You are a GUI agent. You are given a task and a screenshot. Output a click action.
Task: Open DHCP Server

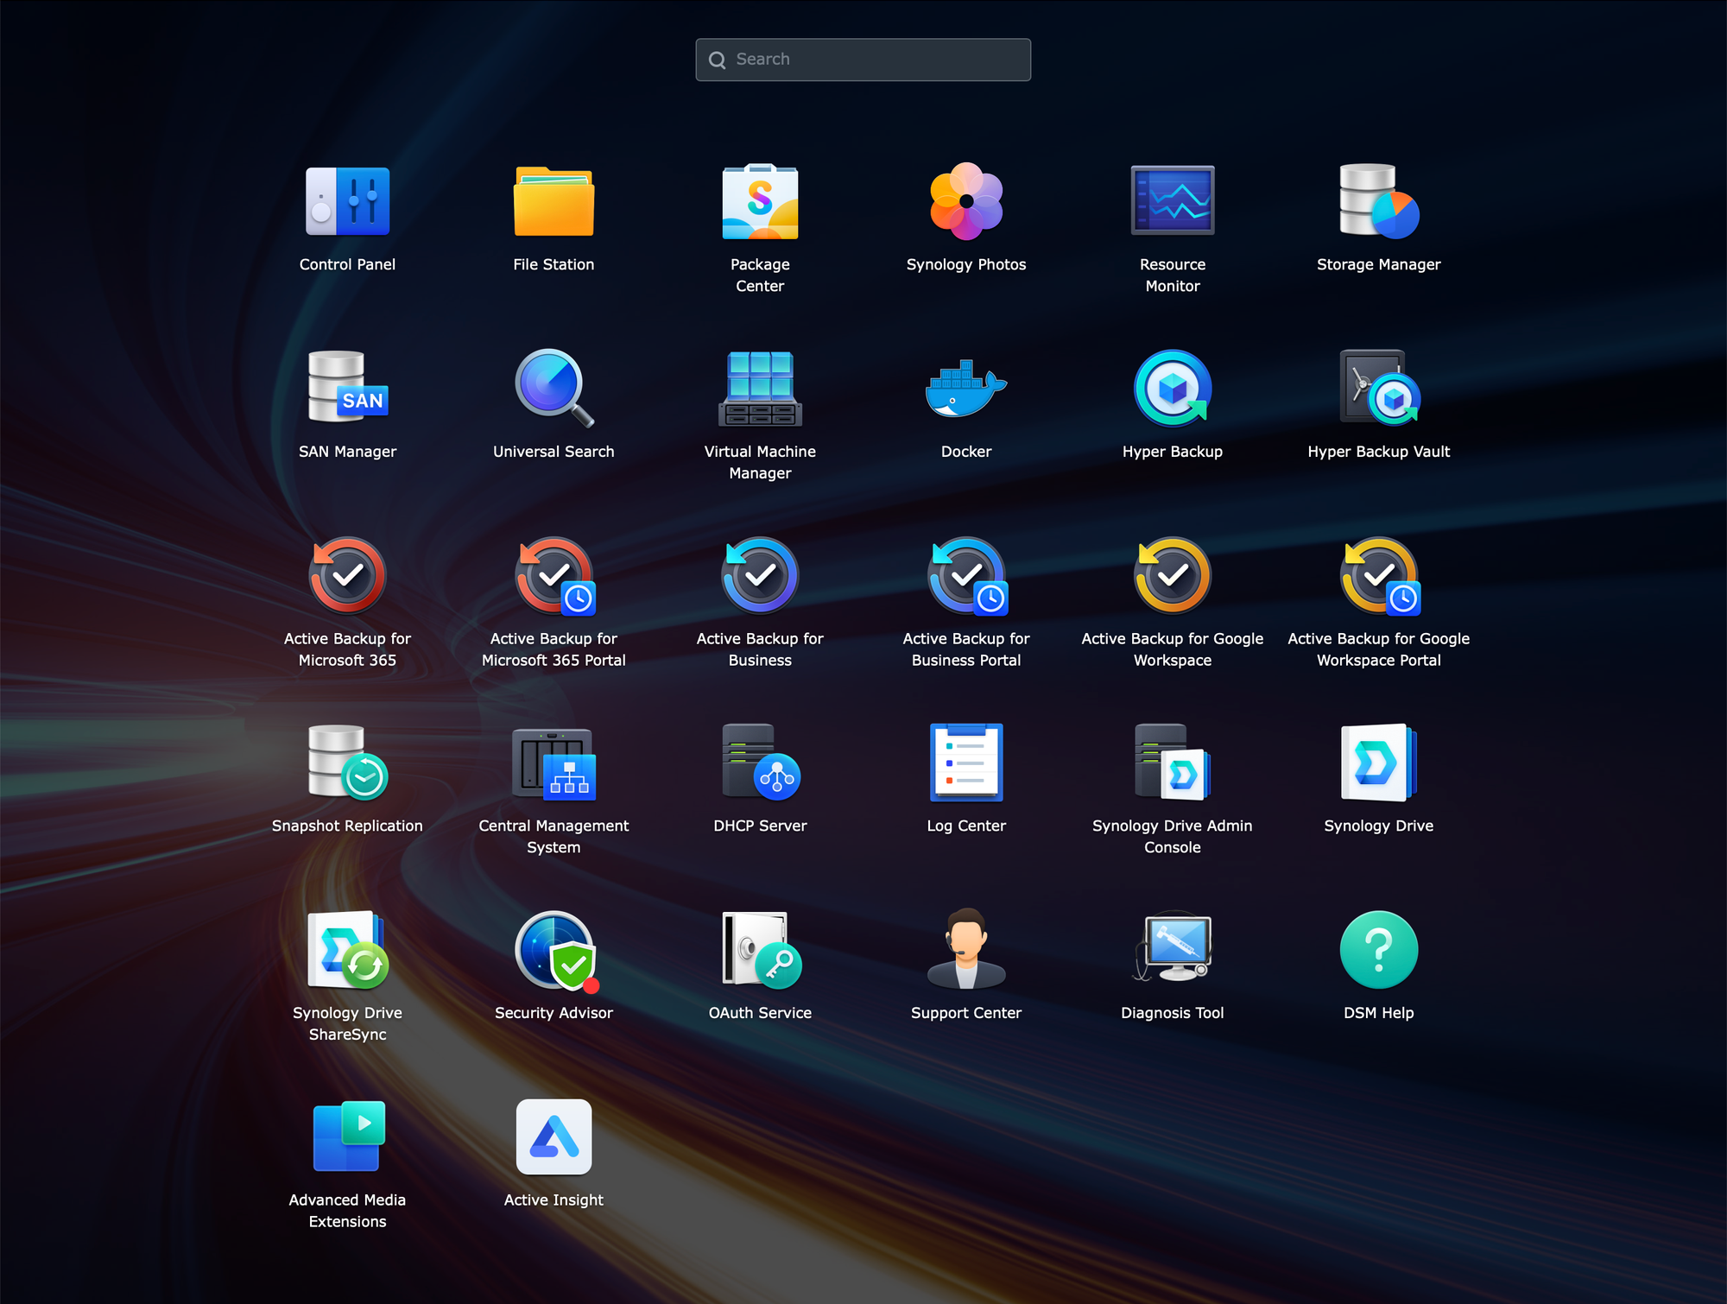click(760, 763)
